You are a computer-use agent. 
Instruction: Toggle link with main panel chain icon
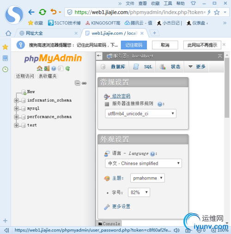click(x=84, y=83)
